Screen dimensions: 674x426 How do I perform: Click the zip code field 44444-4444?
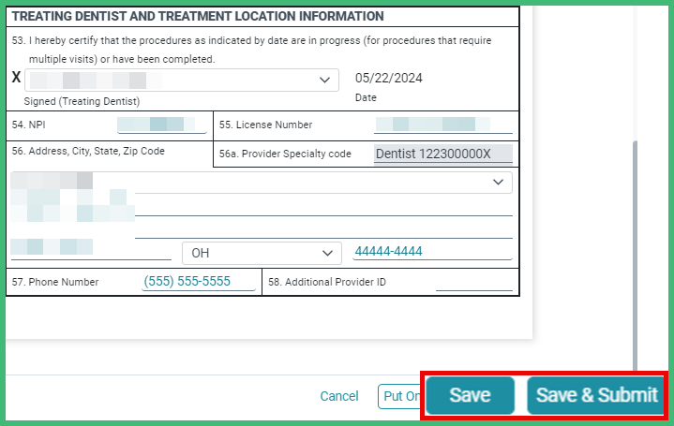[x=431, y=252]
